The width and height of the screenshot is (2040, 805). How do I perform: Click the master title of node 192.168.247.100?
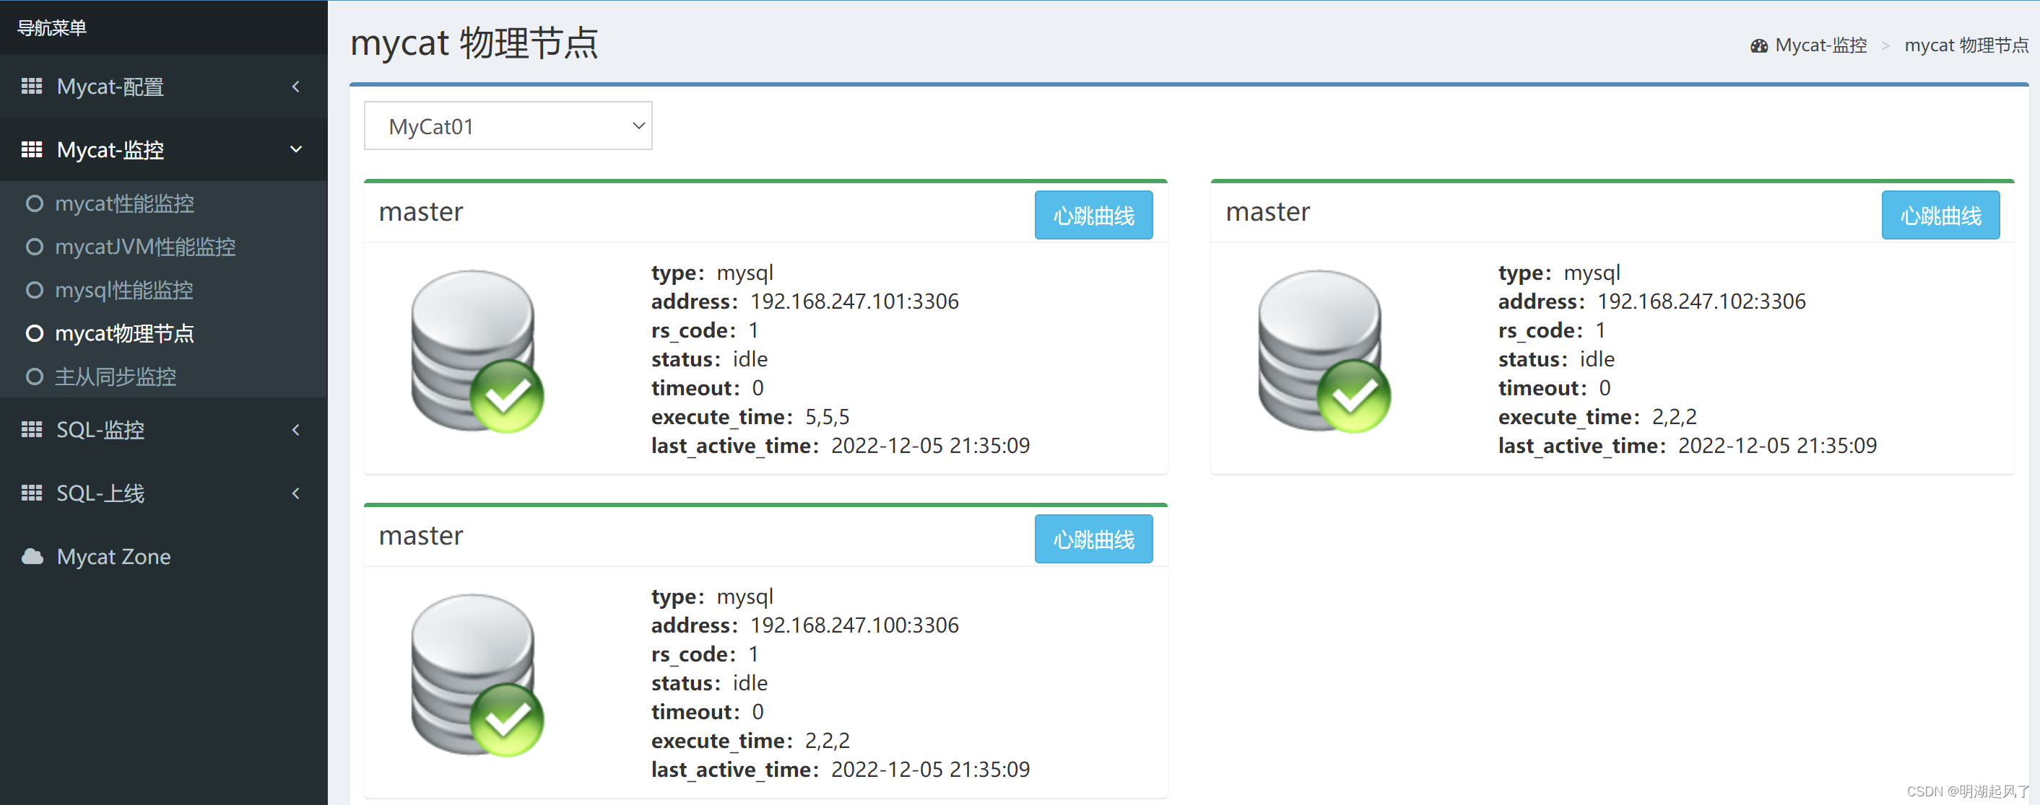[x=420, y=535]
